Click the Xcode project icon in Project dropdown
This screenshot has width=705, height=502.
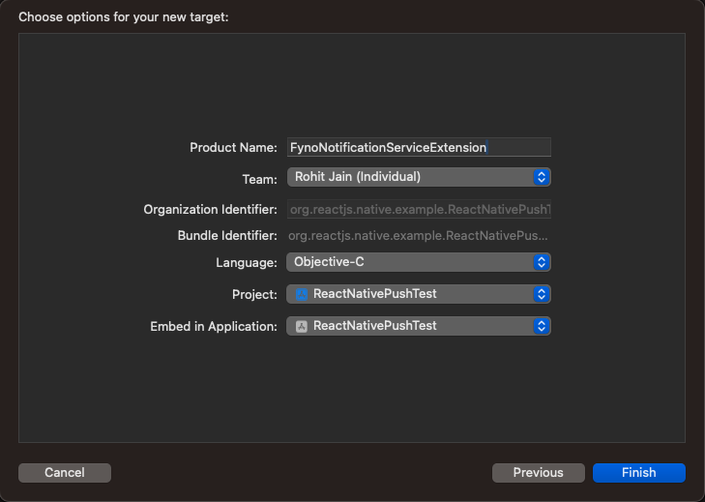(x=302, y=294)
